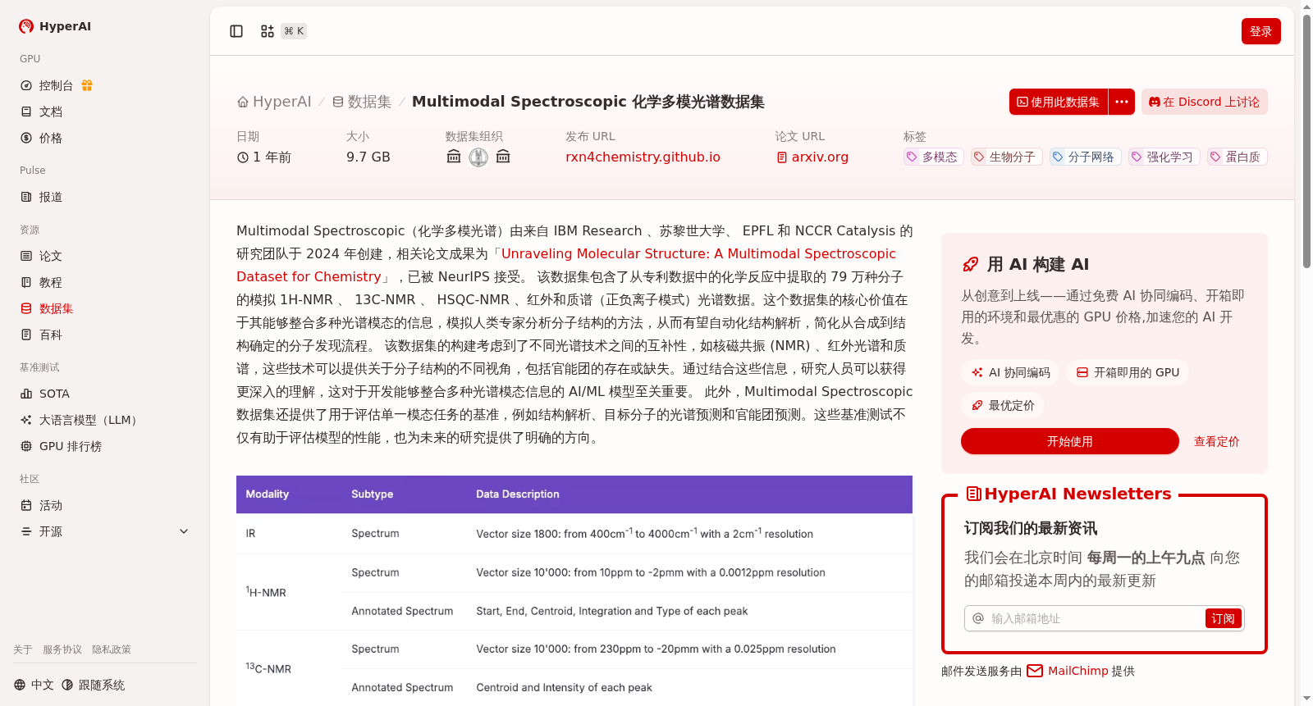Click 在 Discord 上讨论 button

click(x=1205, y=102)
